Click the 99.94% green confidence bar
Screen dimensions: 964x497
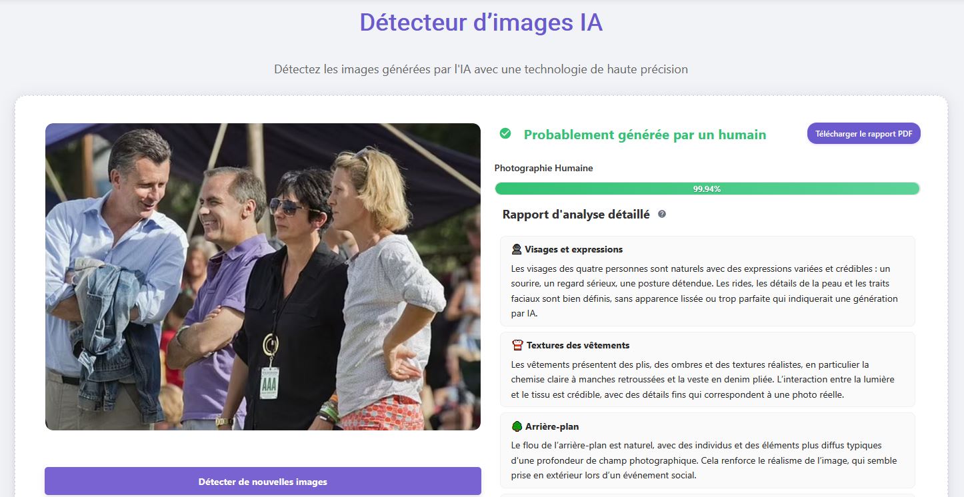click(x=707, y=189)
